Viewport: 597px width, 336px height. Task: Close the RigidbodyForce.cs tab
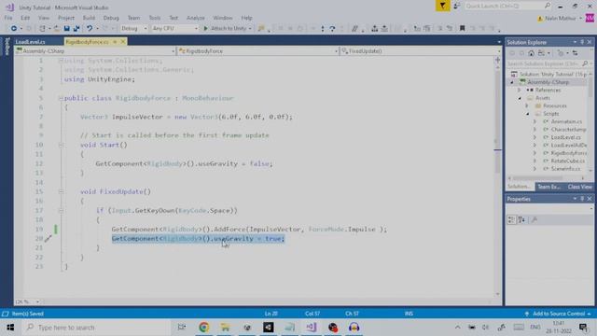123,41
